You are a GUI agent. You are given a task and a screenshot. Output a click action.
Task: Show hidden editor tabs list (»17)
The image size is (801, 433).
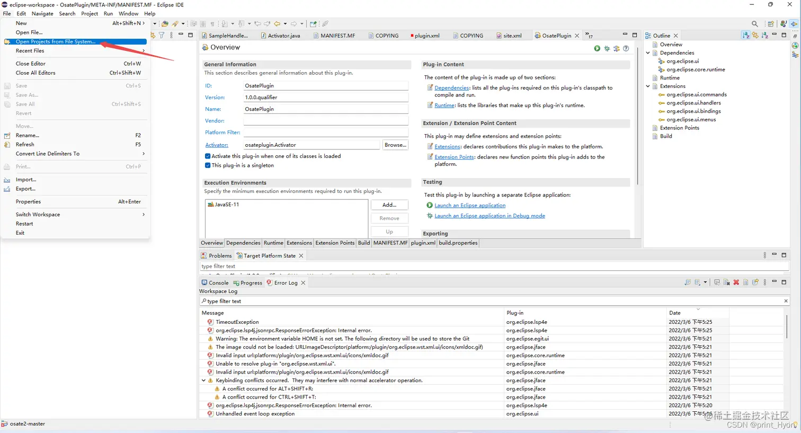point(589,36)
